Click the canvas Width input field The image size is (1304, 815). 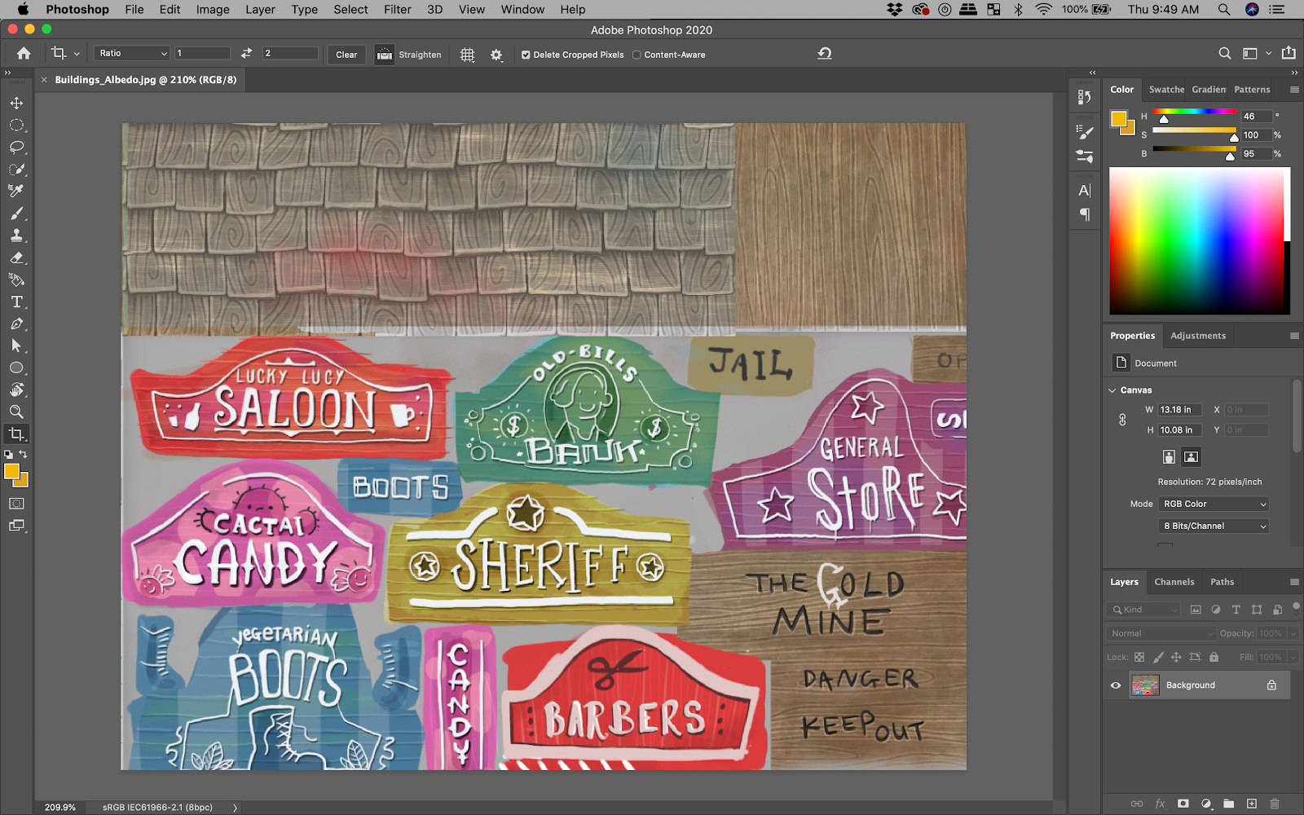click(1179, 410)
